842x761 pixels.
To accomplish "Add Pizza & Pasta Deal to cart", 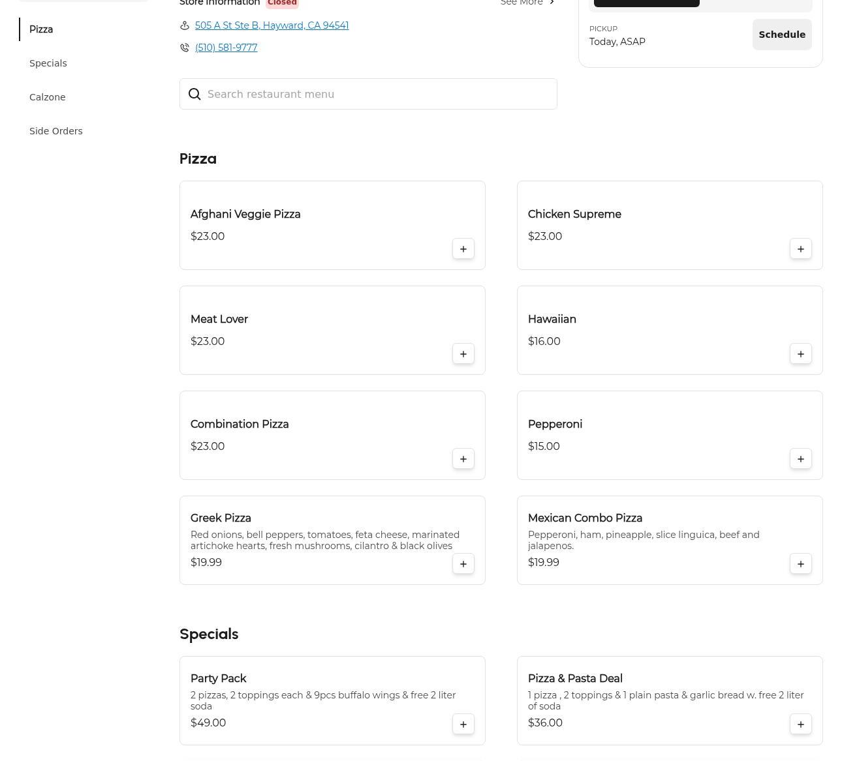I will pos(801,724).
